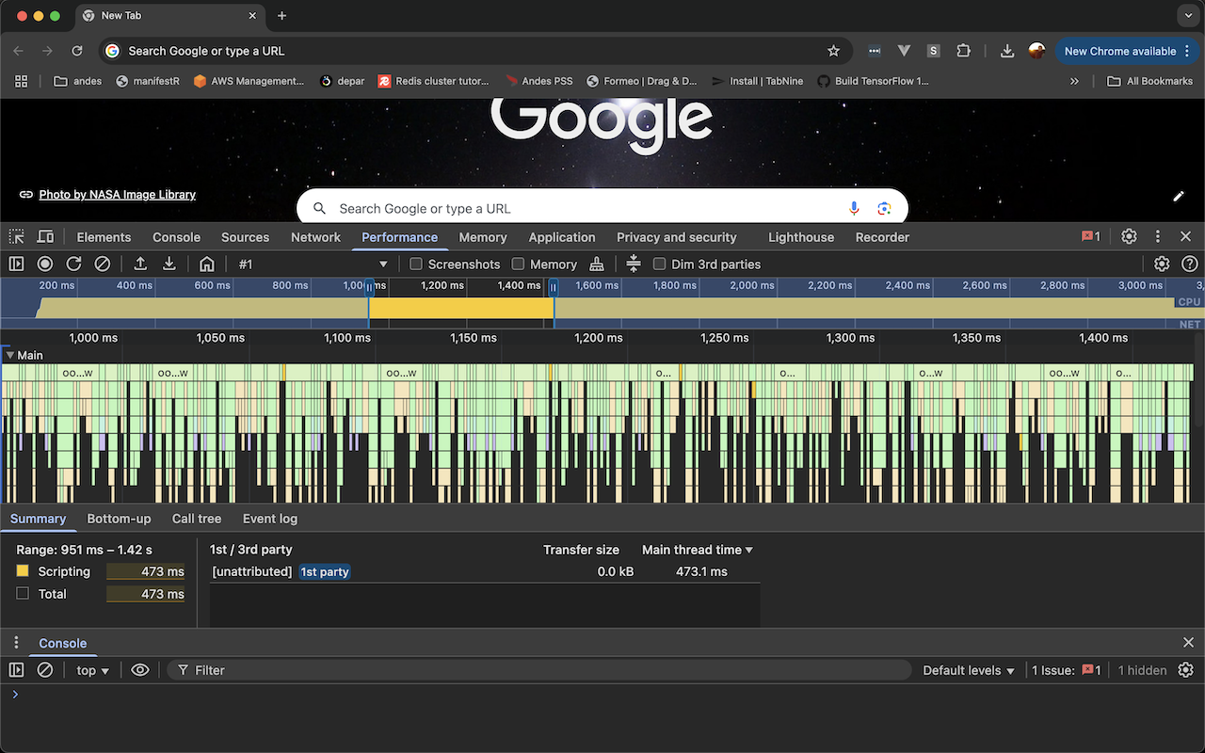The width and height of the screenshot is (1205, 753).
Task: Click the home landing page icon
Action: pyautogui.click(x=207, y=264)
